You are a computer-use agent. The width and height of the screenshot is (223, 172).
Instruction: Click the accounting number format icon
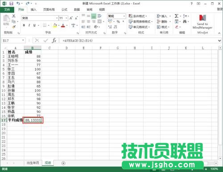point(110,21)
